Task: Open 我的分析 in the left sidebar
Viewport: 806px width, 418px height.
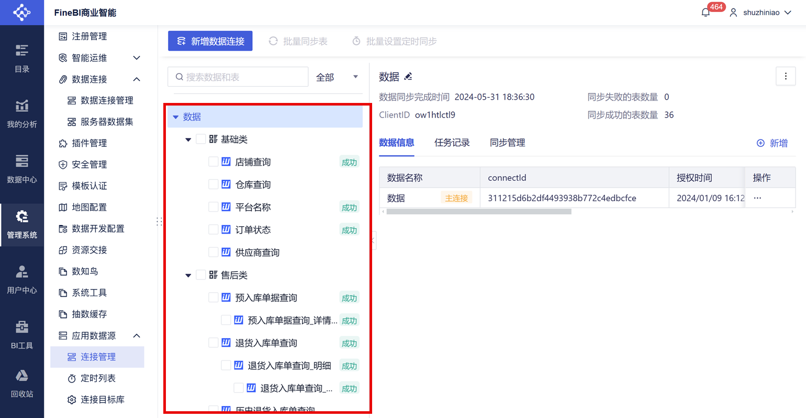Action: [x=22, y=113]
